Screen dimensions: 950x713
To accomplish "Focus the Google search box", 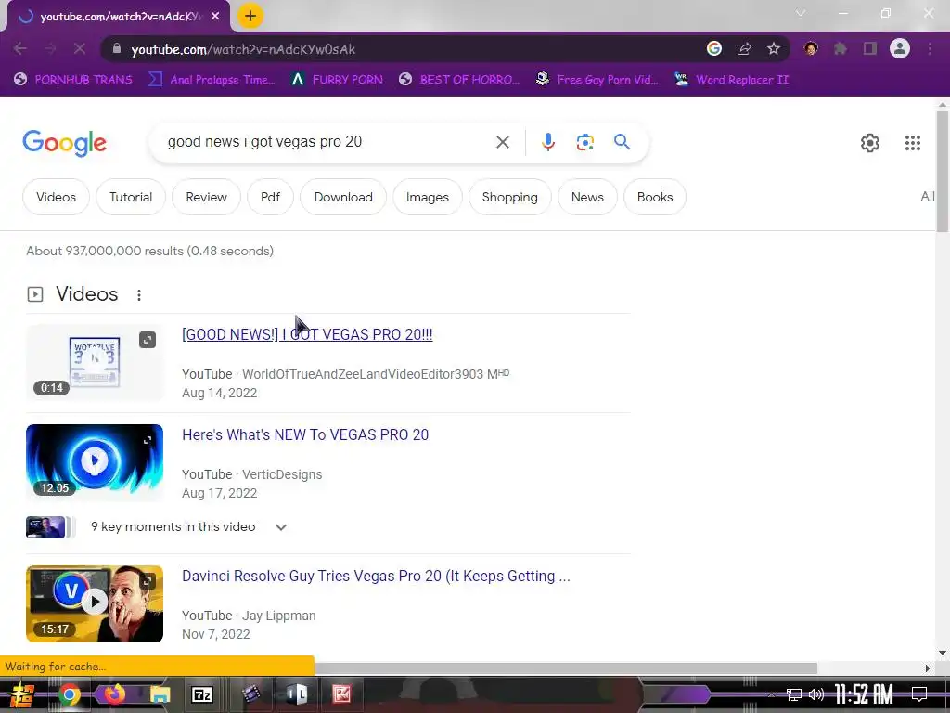I will pyautogui.click(x=327, y=142).
